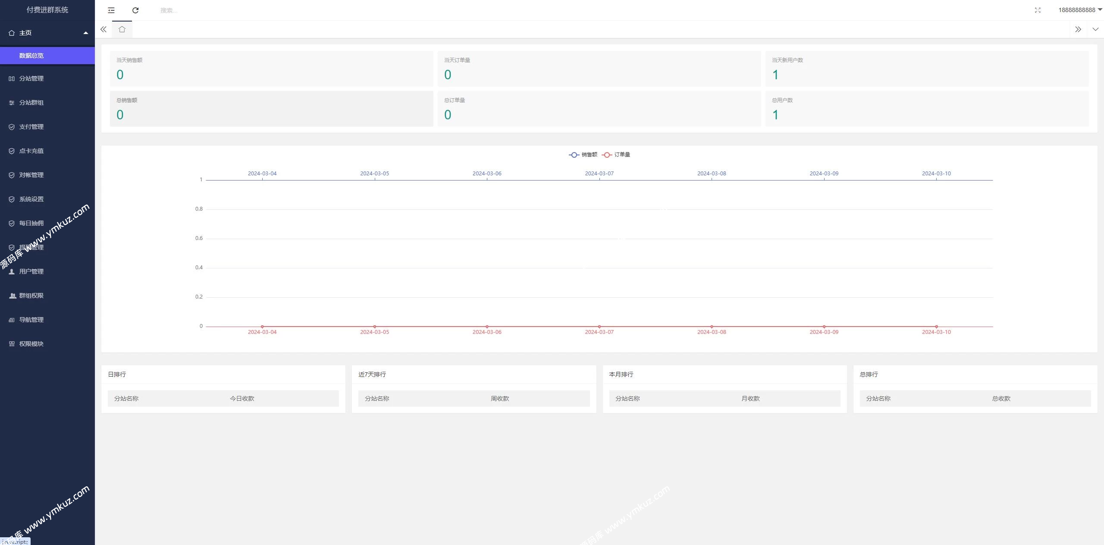Select 数据总览 in the sidebar
Image resolution: width=1104 pixels, height=545 pixels.
pos(31,56)
